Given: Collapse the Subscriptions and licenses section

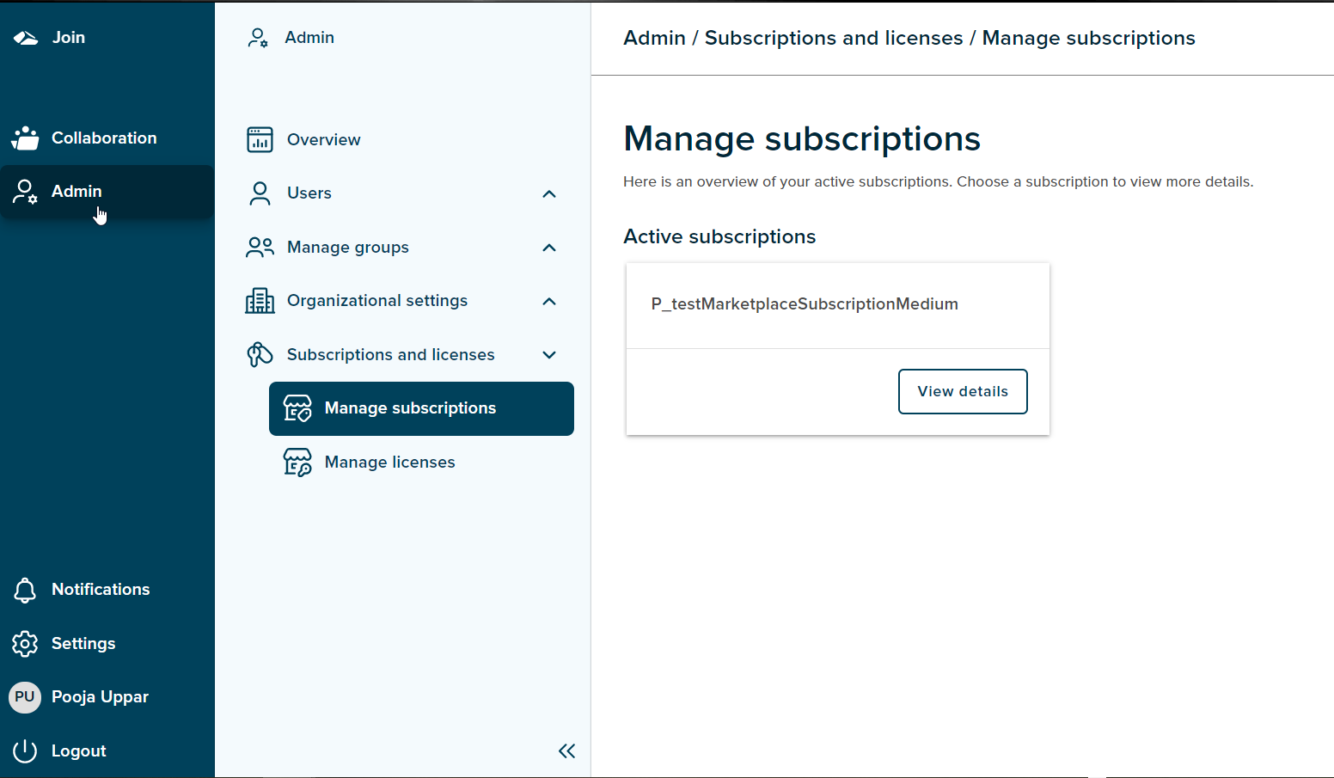Looking at the screenshot, I should click(549, 354).
